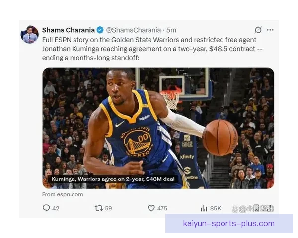Click the Shams Charania display name
Viewport: 298px width, 238px height.
69,30
